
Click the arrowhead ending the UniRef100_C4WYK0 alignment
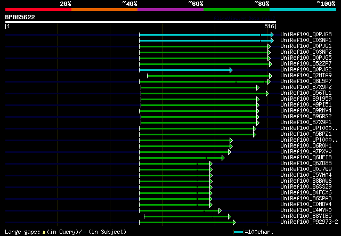pyautogui.click(x=220, y=211)
